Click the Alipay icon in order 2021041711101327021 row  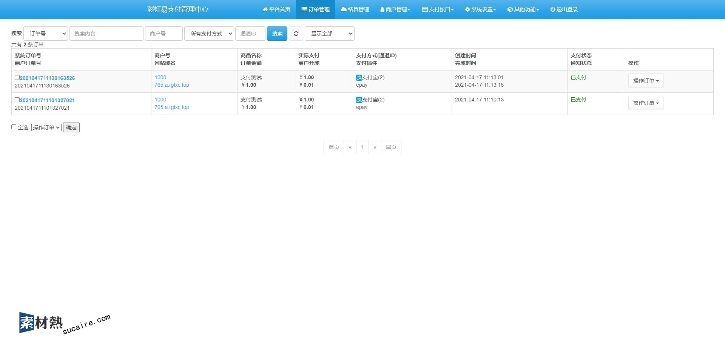pos(359,100)
